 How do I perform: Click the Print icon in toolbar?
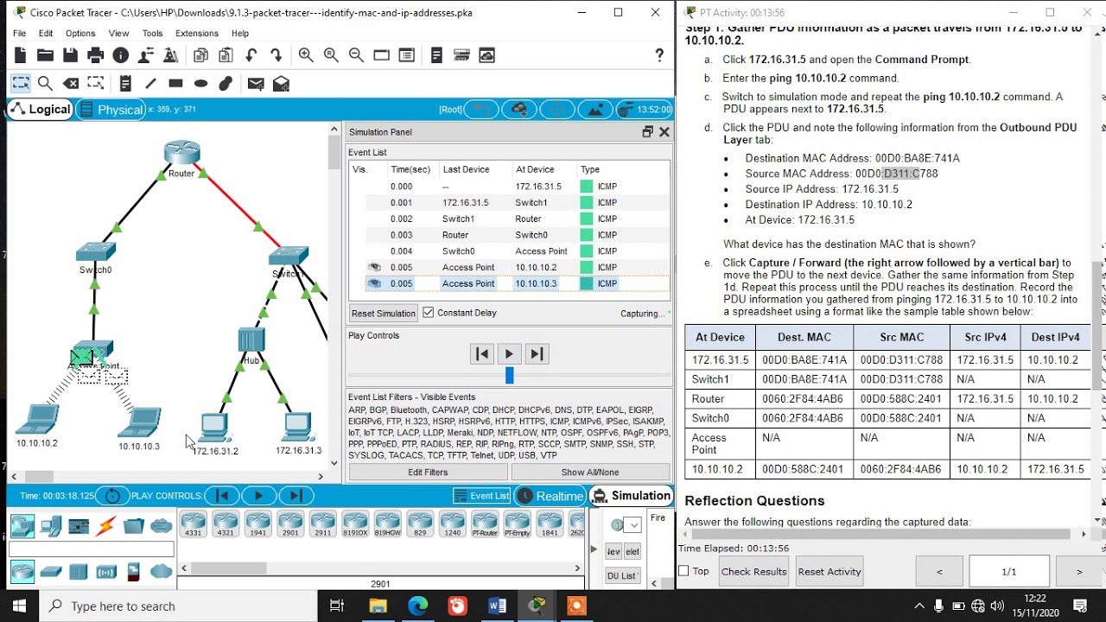[95, 55]
